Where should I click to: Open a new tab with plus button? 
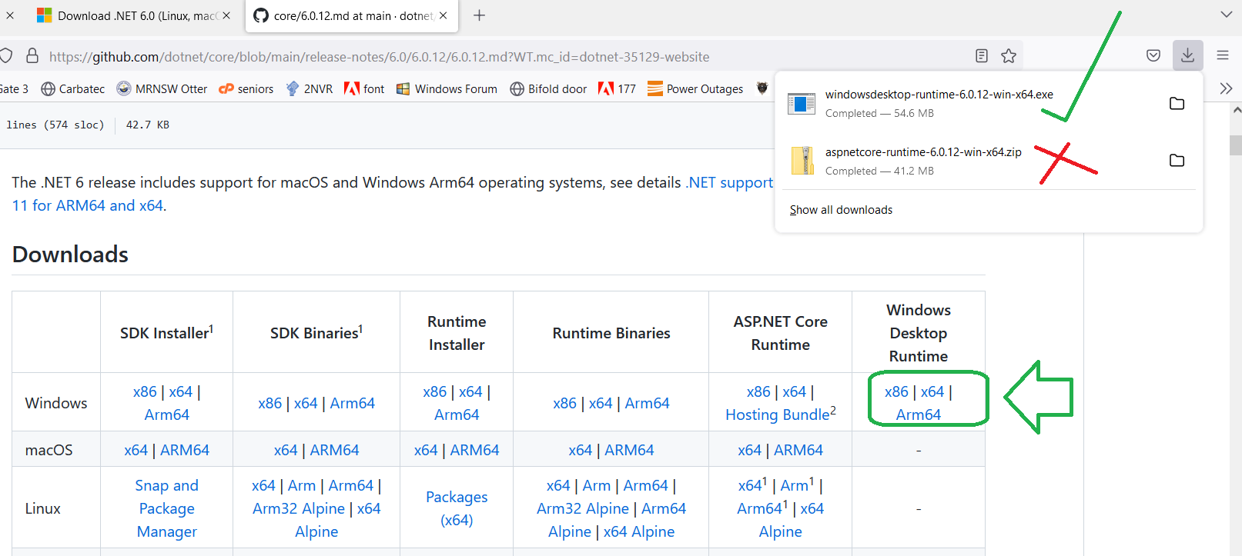(x=479, y=15)
